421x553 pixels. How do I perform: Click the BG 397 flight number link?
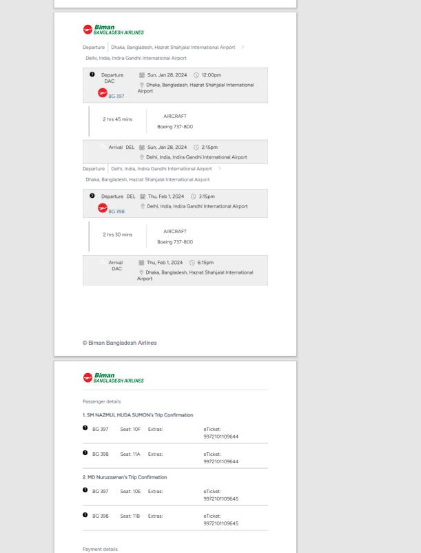(x=116, y=97)
